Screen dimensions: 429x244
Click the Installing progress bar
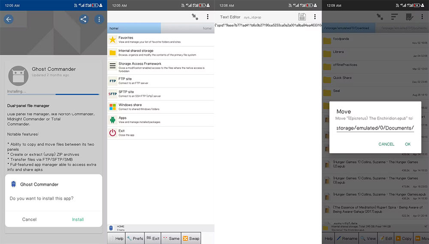click(x=54, y=94)
